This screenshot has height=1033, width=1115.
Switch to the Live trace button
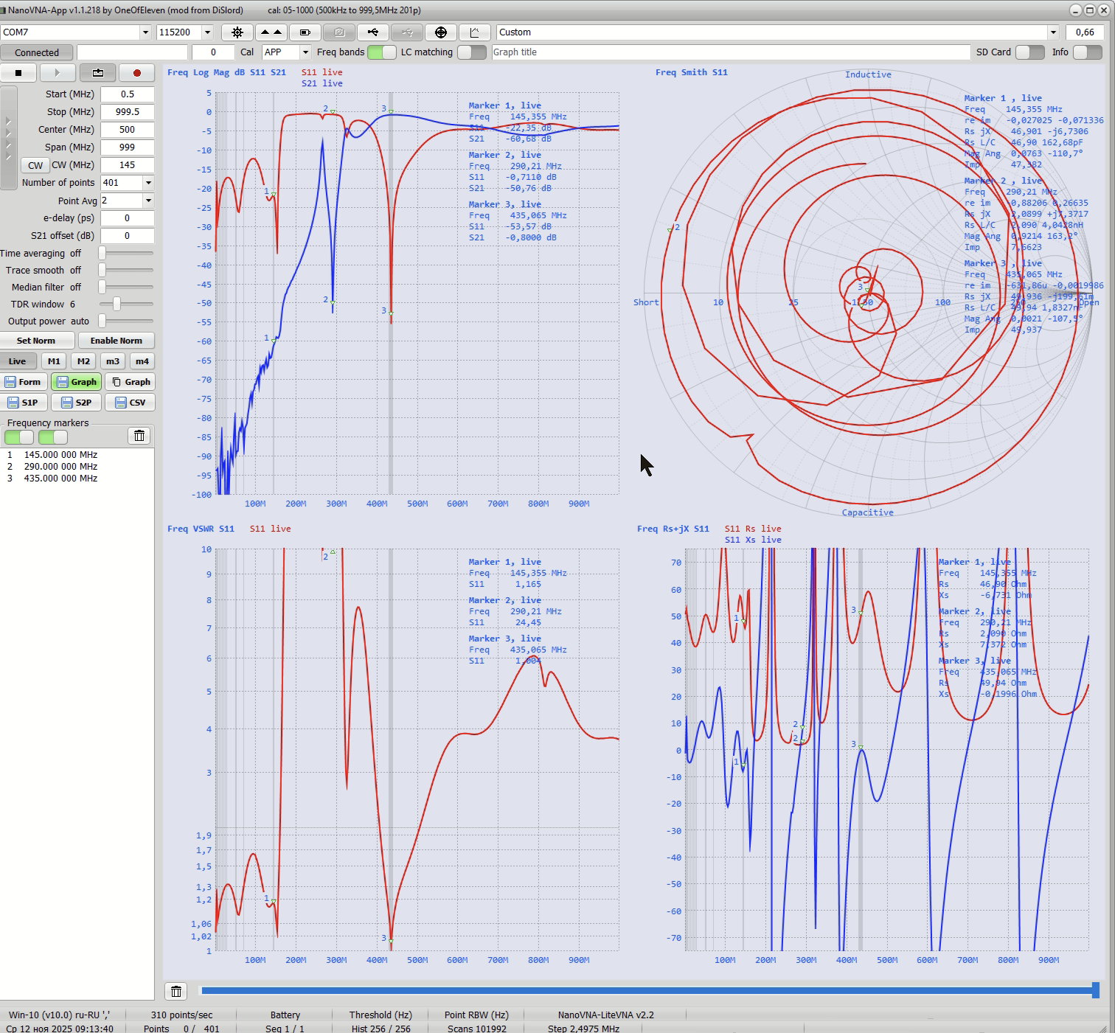(x=18, y=361)
